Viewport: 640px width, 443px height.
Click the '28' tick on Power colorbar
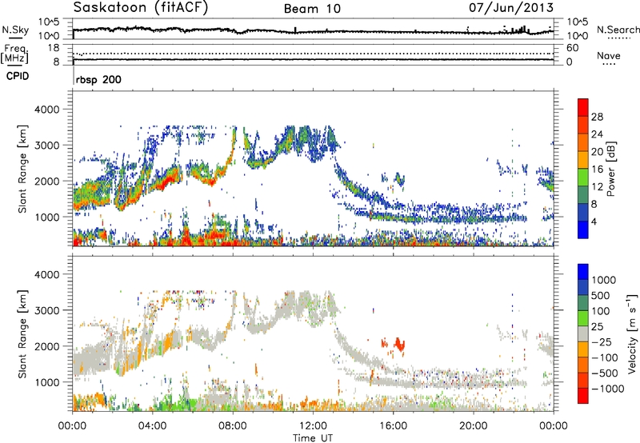click(597, 117)
